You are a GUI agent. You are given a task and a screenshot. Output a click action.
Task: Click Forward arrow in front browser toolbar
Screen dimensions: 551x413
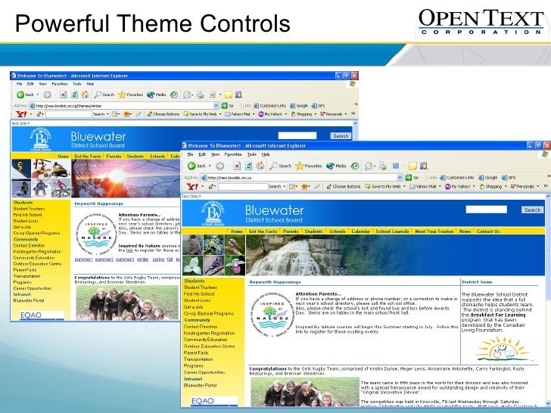[x=220, y=166]
